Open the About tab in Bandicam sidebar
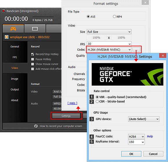 point(15,100)
